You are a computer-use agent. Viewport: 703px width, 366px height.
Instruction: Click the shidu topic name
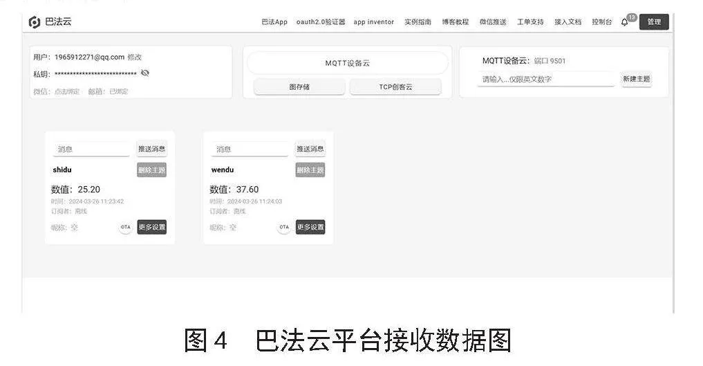point(62,170)
